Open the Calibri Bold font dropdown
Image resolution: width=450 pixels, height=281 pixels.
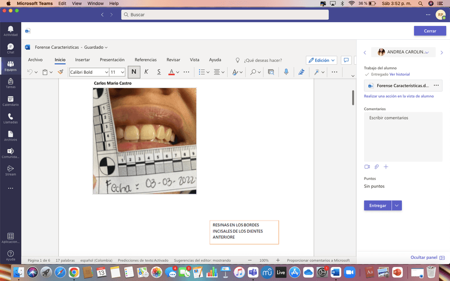click(x=105, y=72)
